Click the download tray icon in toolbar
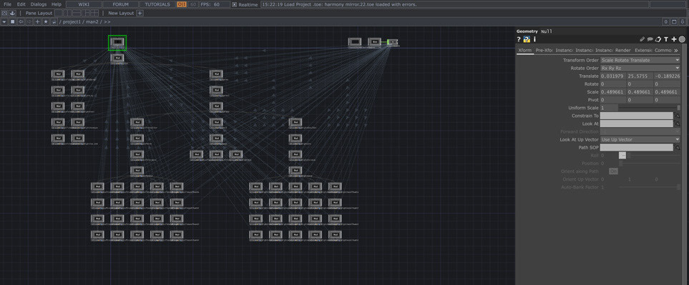 click(12, 13)
